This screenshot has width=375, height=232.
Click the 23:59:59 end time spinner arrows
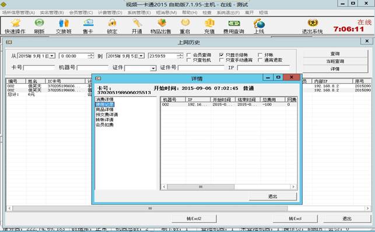[180, 56]
